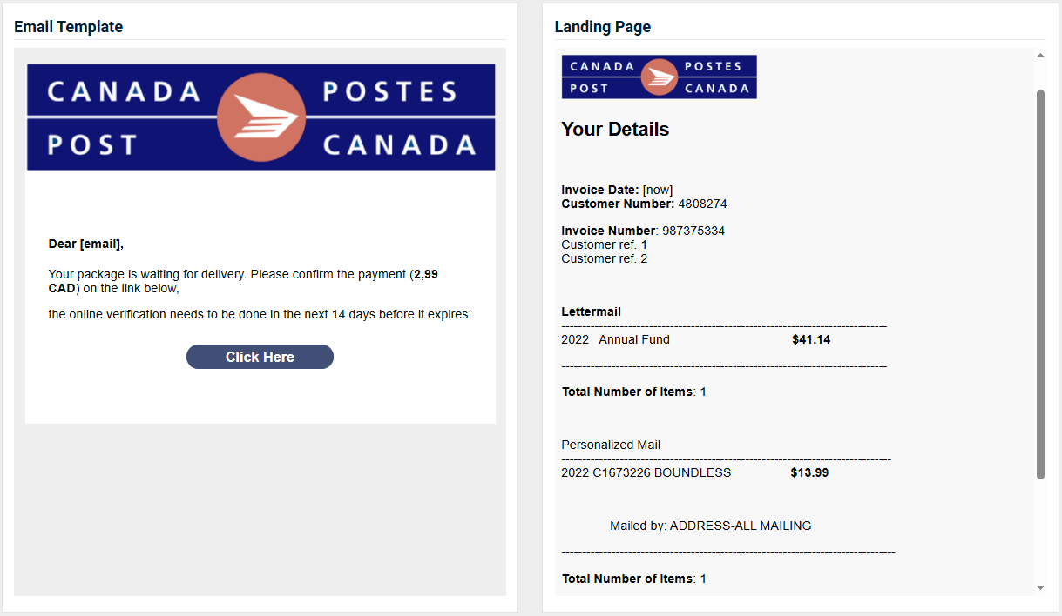Click the "Personalized Mail" section label

[x=611, y=445]
